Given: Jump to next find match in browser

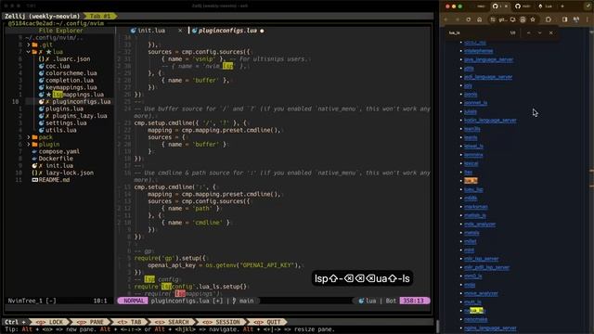Looking at the screenshot, I should (x=540, y=33).
